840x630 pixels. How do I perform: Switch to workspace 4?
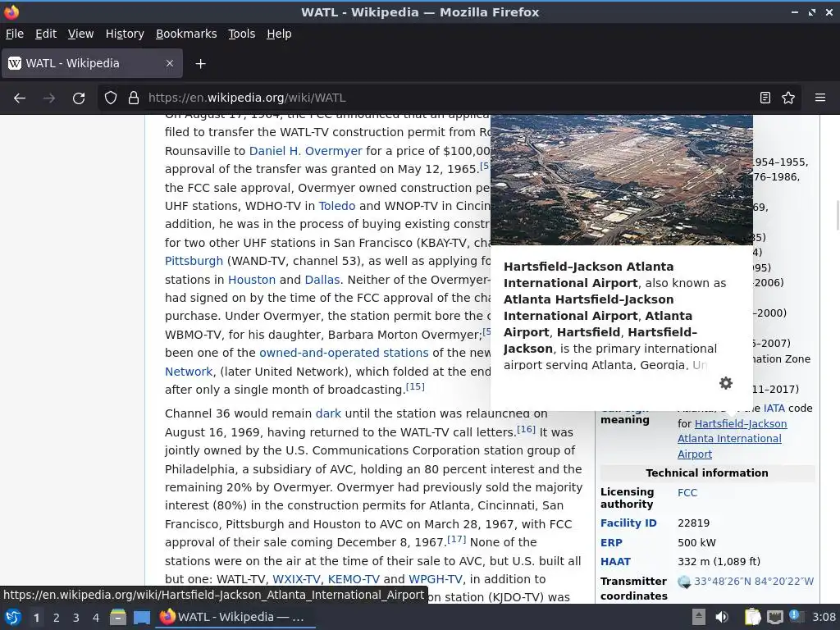96,618
